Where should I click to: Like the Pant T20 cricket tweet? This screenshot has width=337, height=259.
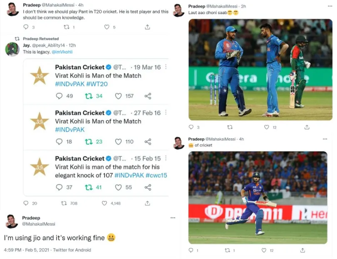pyautogui.click(x=107, y=27)
